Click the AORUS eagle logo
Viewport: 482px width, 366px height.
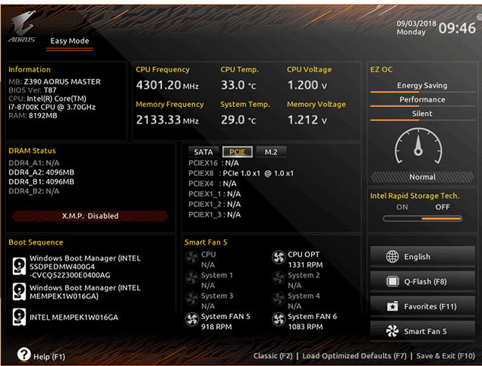click(x=22, y=27)
